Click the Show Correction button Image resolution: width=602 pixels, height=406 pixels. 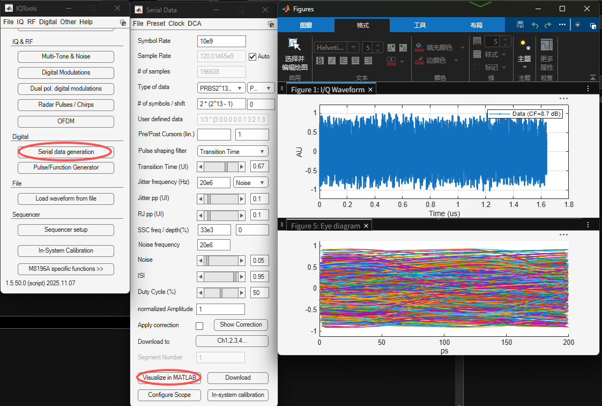(241, 324)
